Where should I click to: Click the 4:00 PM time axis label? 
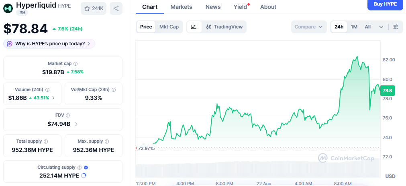coord(185,184)
